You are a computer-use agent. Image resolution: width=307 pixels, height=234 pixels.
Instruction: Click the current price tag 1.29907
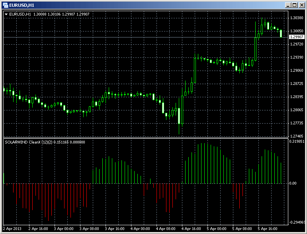297,37
